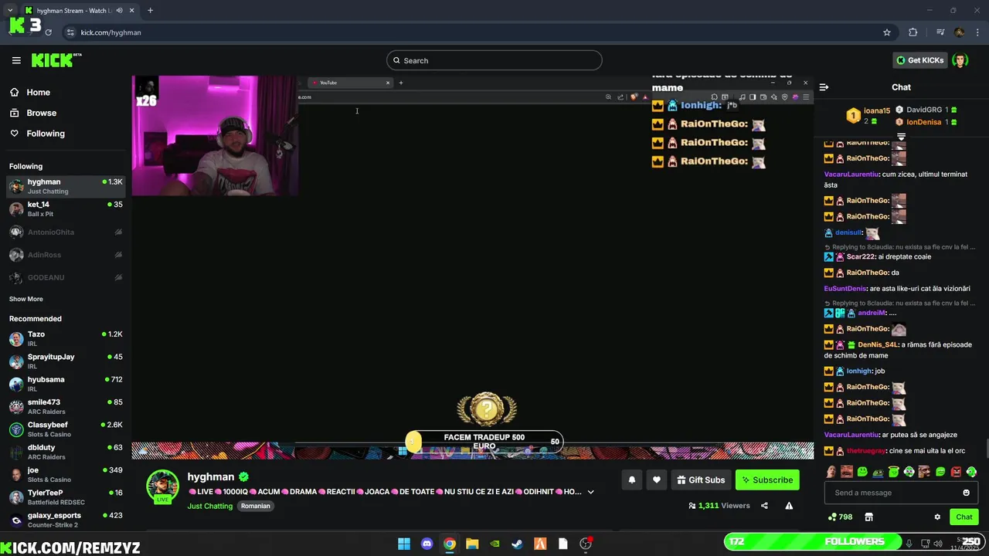
Task: Click 798 channel points balance
Action: (x=841, y=517)
